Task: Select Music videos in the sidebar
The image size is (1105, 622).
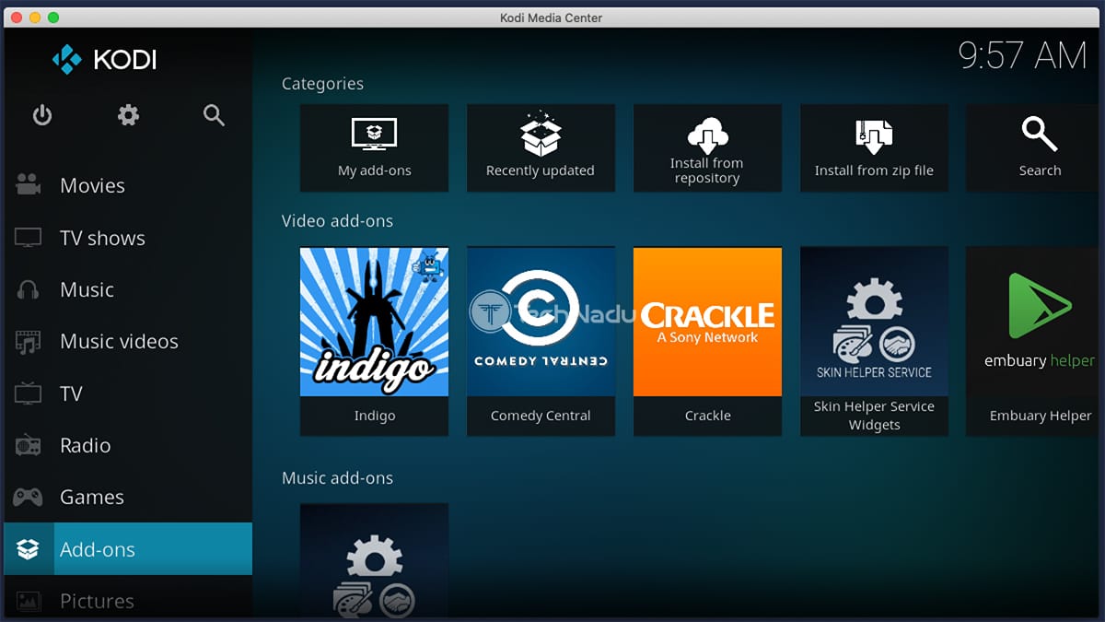Action: (x=119, y=342)
